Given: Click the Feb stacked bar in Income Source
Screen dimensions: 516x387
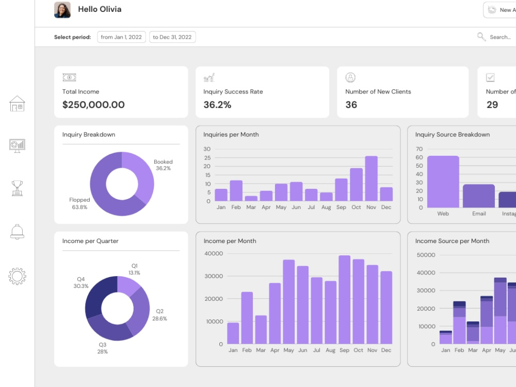Looking at the screenshot, I should (x=459, y=322).
